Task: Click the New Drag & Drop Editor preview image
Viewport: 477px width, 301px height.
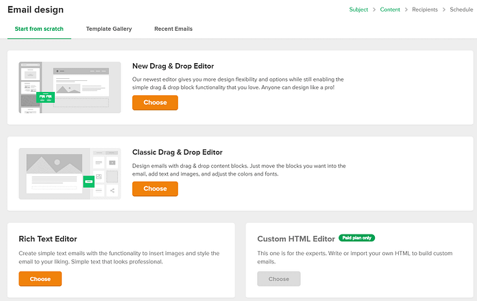Action: click(70, 87)
